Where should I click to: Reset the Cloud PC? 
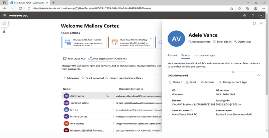click(191, 82)
